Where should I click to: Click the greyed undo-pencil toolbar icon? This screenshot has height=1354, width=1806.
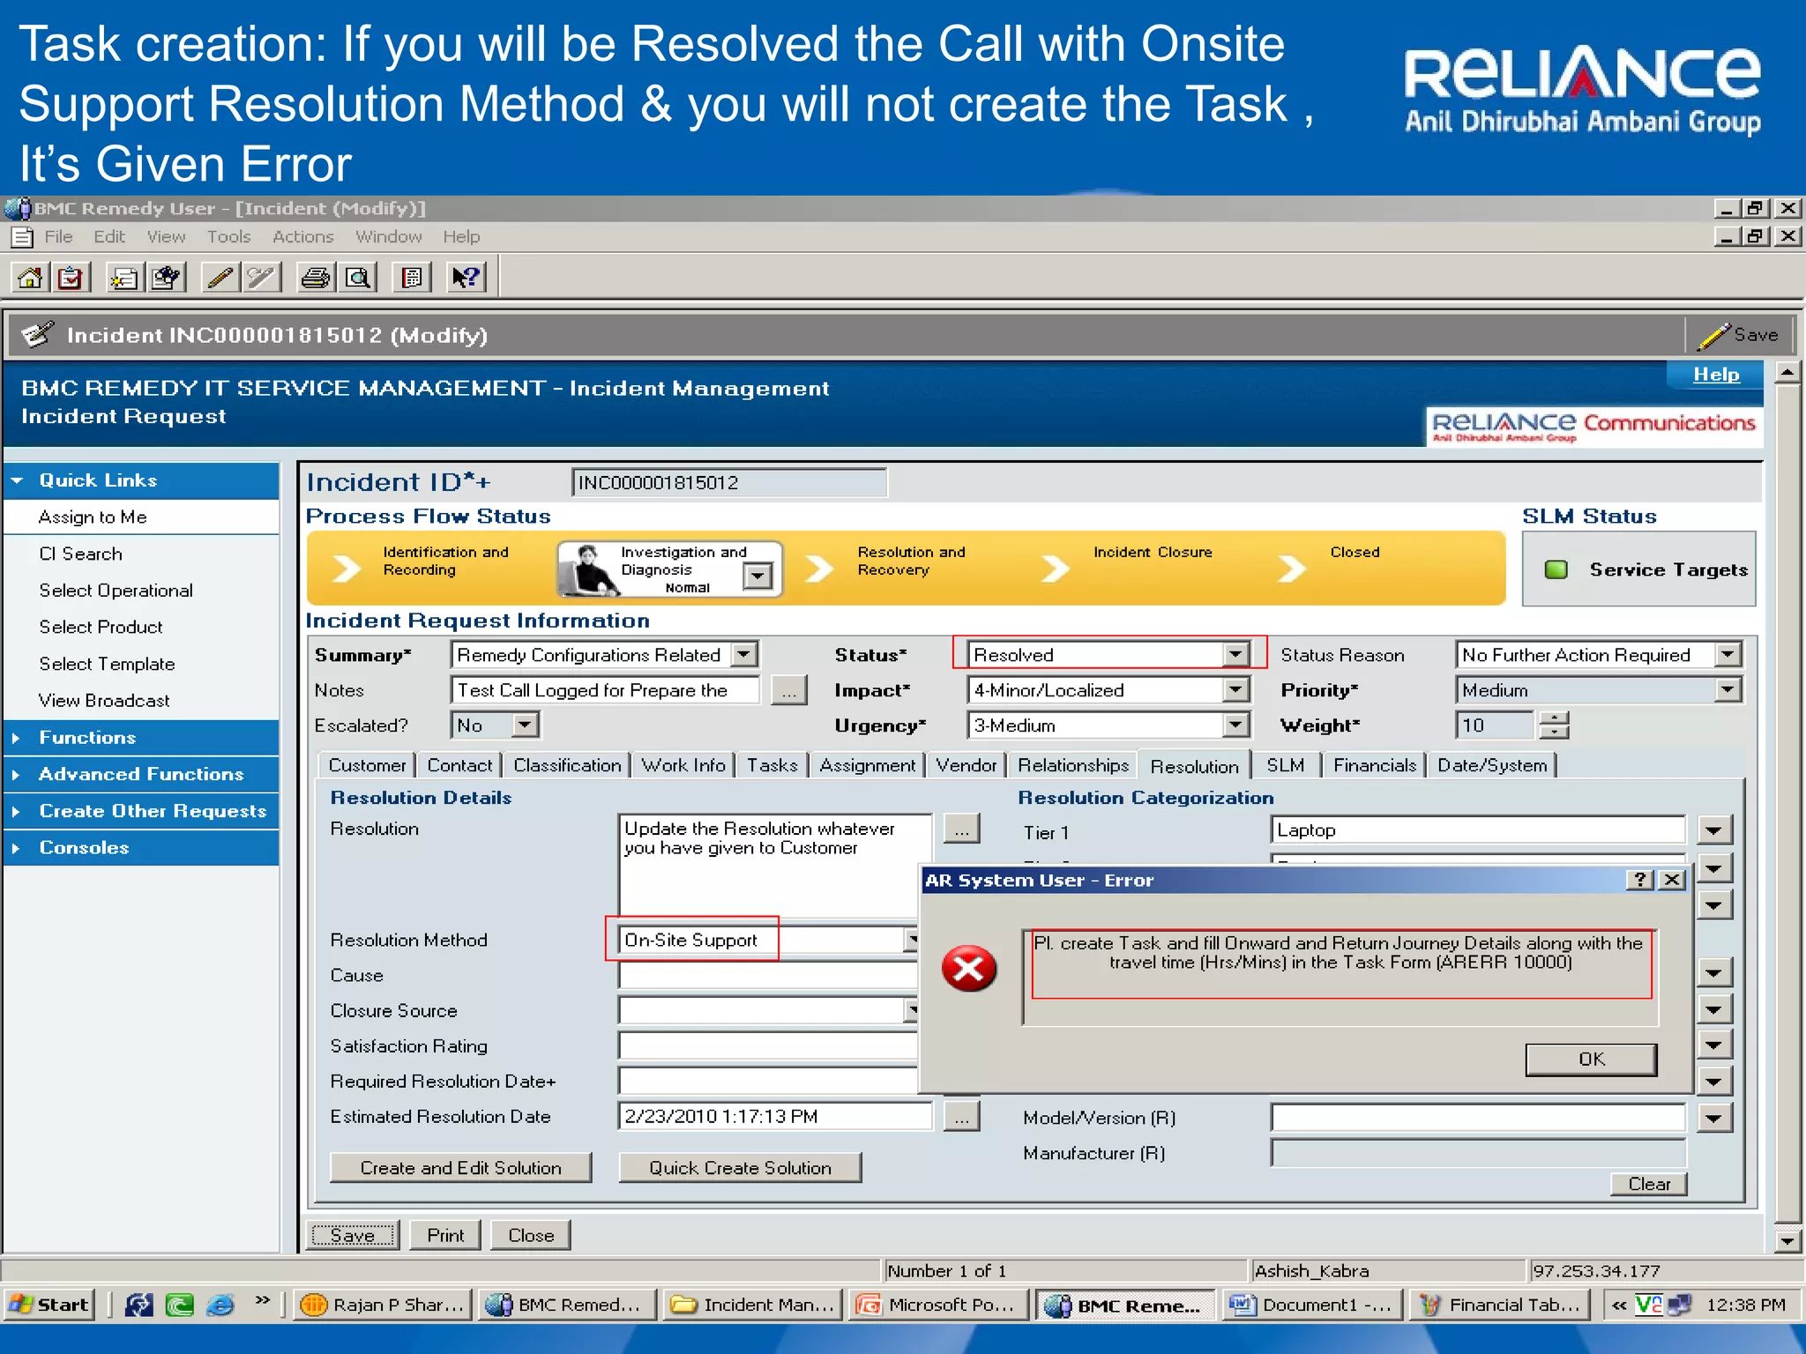(261, 278)
